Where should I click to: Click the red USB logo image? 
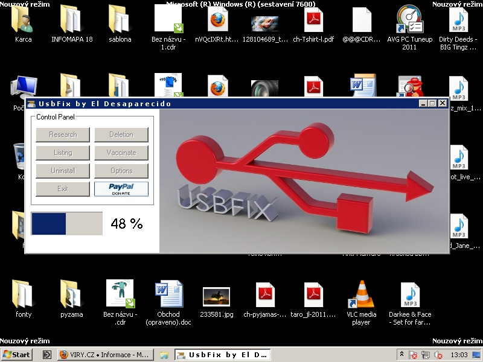[304, 181]
